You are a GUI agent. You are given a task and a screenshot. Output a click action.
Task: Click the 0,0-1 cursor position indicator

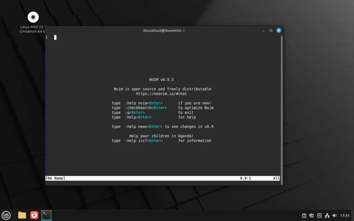pos(245,178)
